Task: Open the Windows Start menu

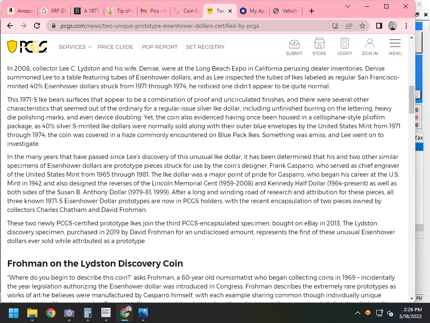Action: click(13, 313)
